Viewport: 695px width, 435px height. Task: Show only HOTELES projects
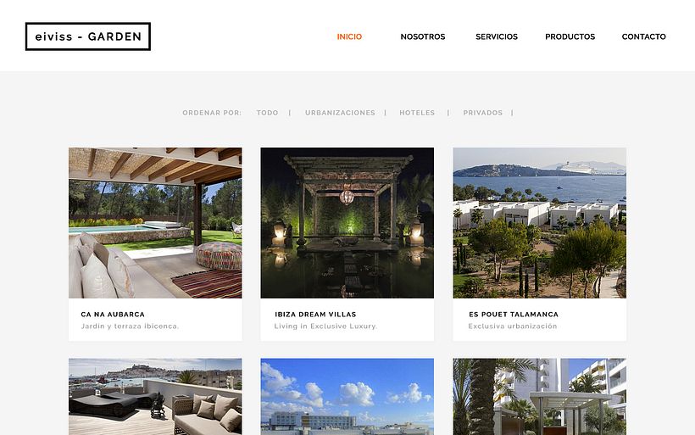pyautogui.click(x=417, y=113)
